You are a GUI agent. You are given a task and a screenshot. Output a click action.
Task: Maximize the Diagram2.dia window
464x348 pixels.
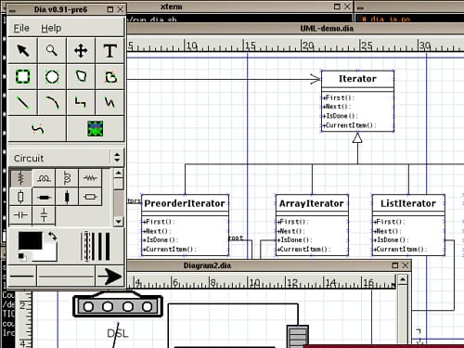coord(395,265)
